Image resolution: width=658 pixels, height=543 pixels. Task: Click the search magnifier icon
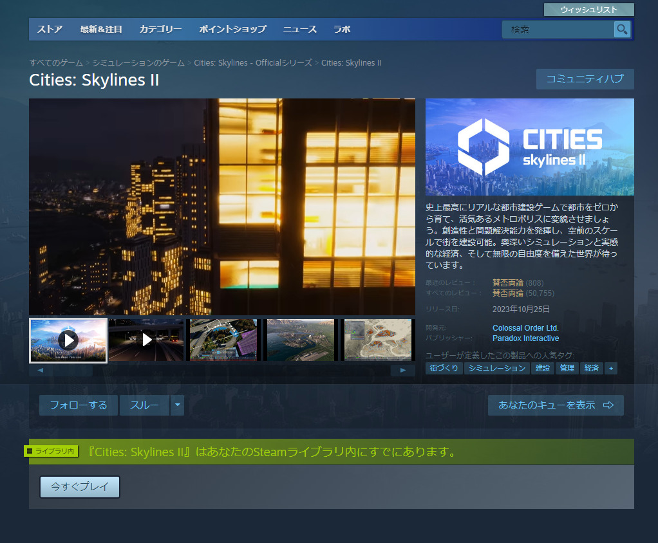(622, 30)
